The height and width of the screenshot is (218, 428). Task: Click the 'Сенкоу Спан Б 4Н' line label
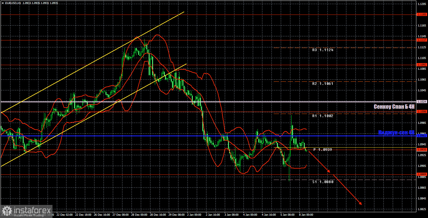tap(394, 107)
